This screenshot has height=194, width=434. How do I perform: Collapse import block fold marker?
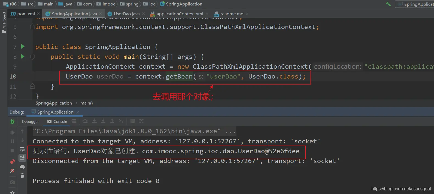click(x=32, y=27)
